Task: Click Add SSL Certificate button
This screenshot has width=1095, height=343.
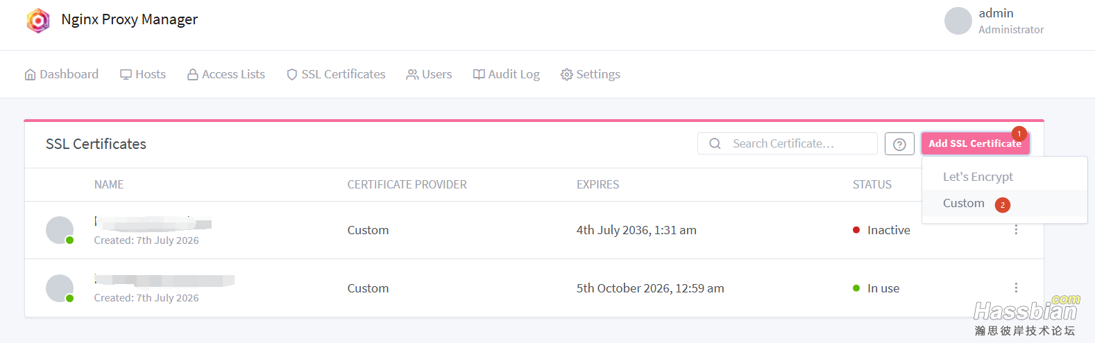Action: (975, 143)
